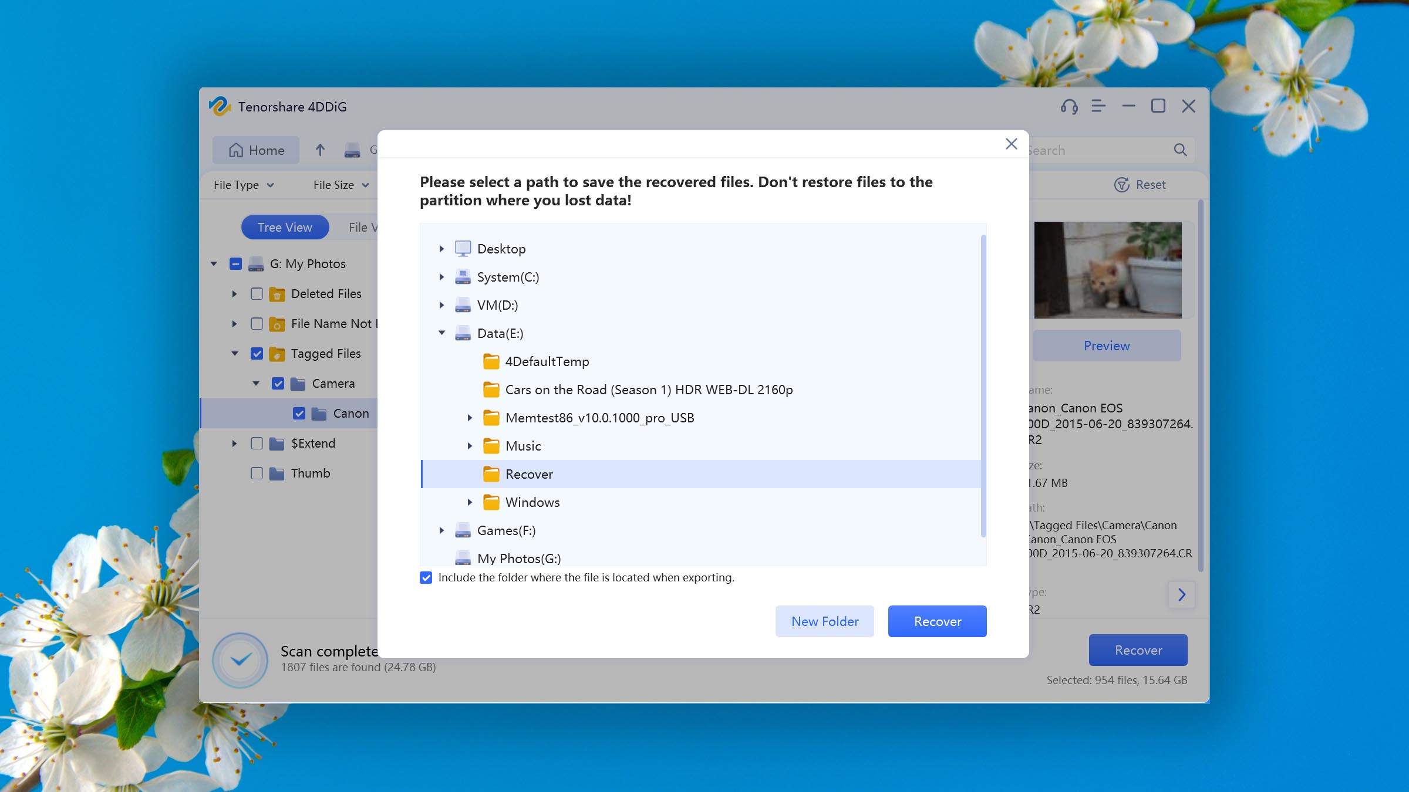This screenshot has height=792, width=1409.
Task: Expand the Memtest86 folder node
Action: (470, 418)
